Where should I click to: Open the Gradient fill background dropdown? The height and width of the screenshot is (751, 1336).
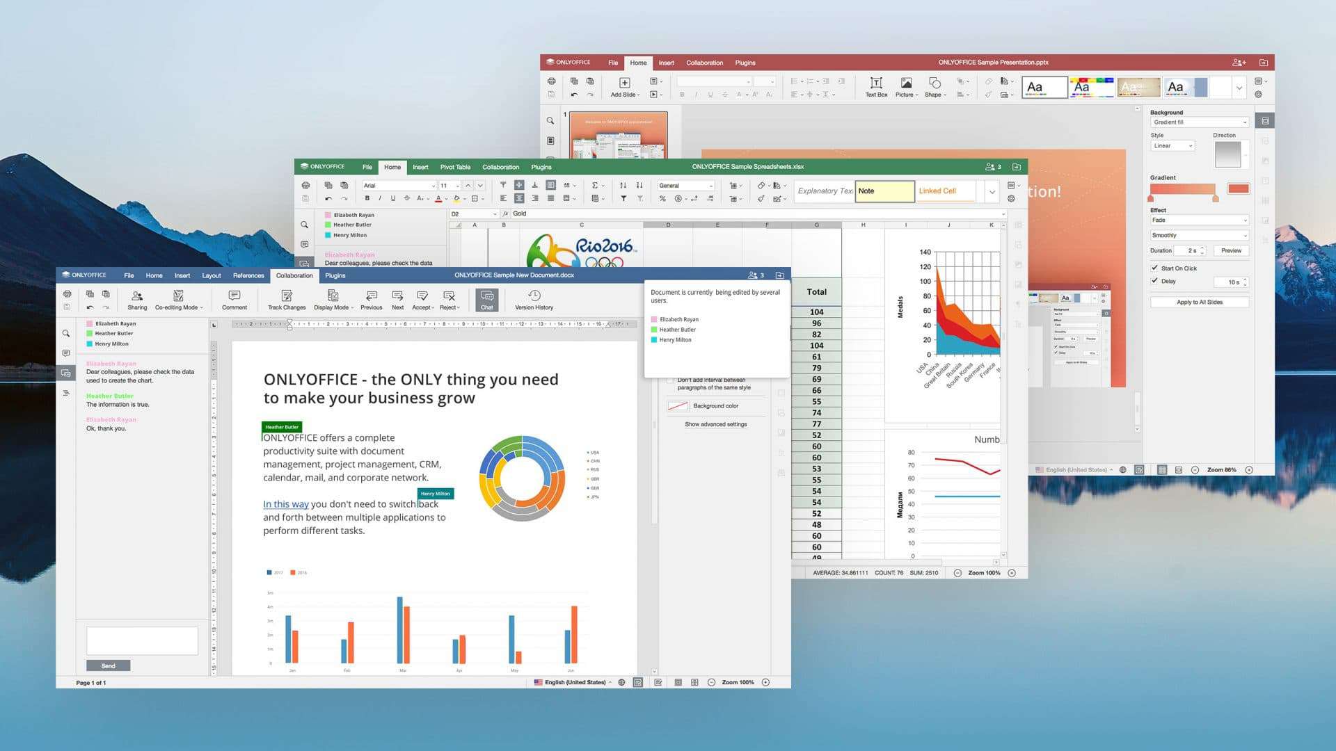(1199, 122)
